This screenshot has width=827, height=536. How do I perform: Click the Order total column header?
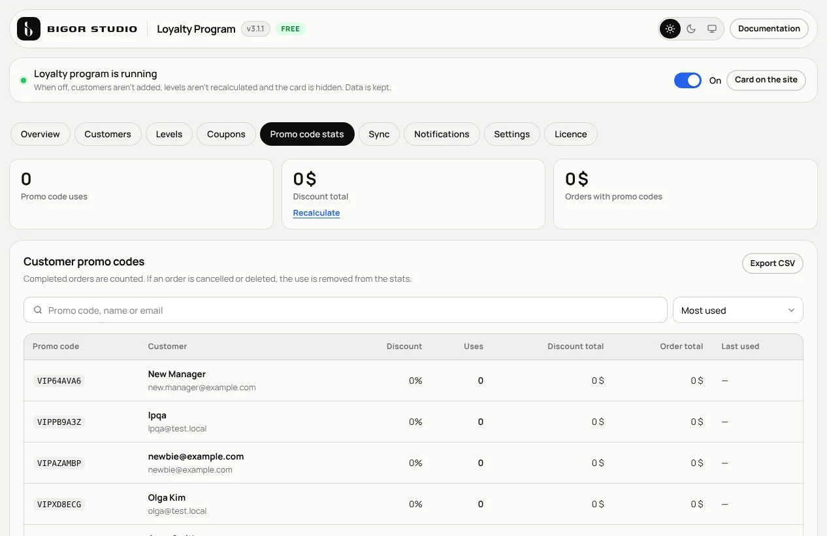(681, 346)
